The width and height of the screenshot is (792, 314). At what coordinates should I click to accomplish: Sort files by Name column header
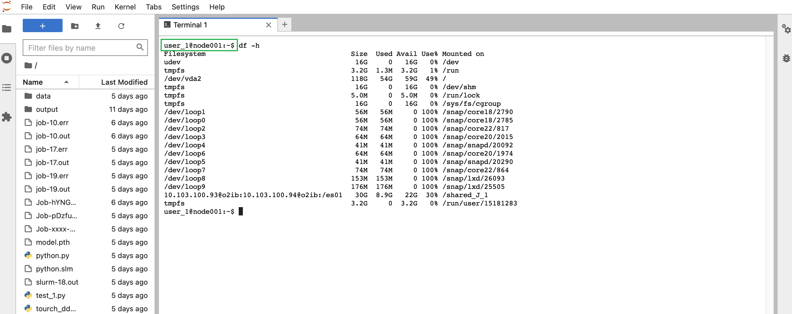point(47,82)
